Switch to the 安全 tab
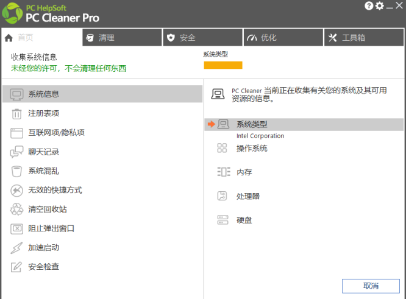Viewport: 406px width, 299px height. [x=203, y=38]
